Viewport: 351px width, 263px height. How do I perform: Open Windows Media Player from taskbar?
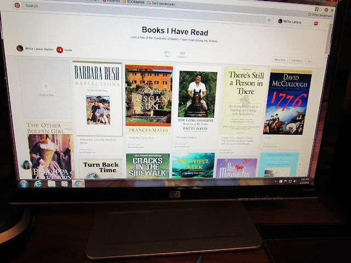pyautogui.click(x=65, y=184)
